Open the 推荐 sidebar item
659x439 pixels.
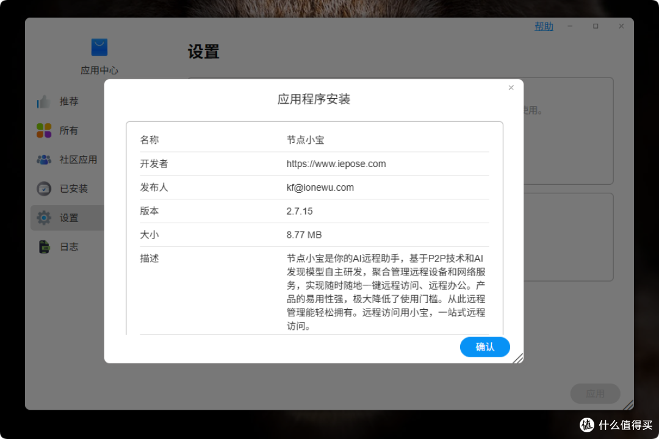[67, 101]
